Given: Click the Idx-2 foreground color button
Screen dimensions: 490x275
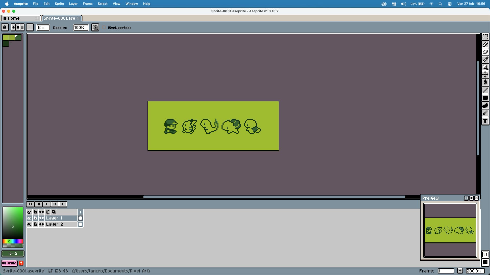Looking at the screenshot, I should click(13, 253).
